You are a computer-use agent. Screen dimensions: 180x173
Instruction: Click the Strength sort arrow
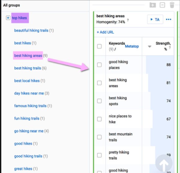[149, 46]
